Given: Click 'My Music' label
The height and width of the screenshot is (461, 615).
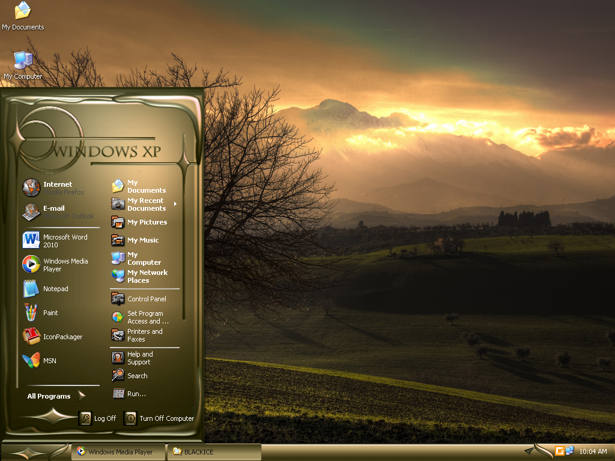Looking at the screenshot, I should tap(143, 240).
